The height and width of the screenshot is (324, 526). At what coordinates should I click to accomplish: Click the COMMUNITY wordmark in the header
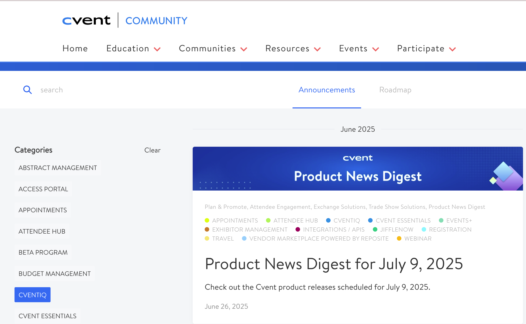[156, 21]
